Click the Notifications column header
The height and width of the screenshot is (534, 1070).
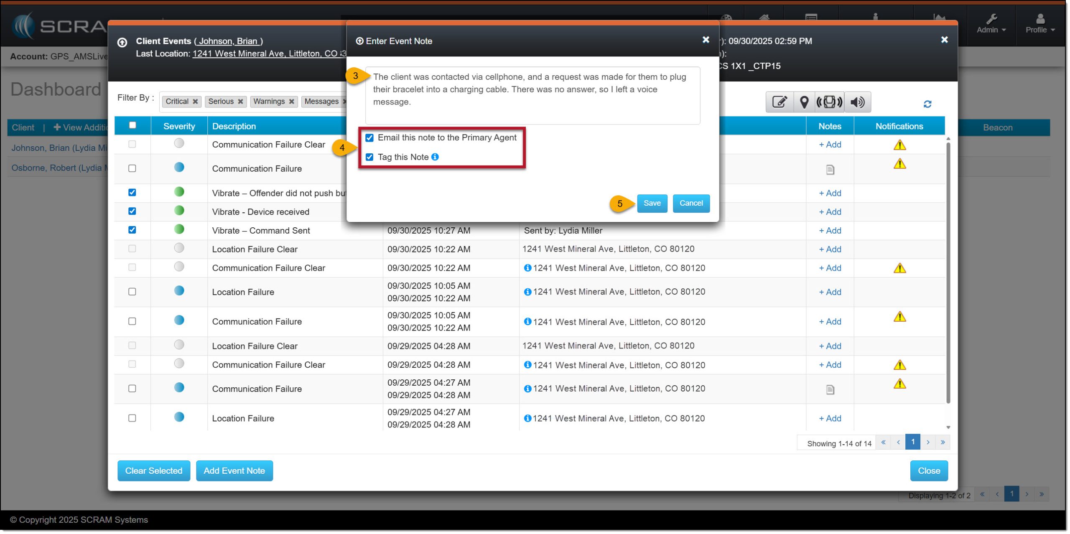899,126
